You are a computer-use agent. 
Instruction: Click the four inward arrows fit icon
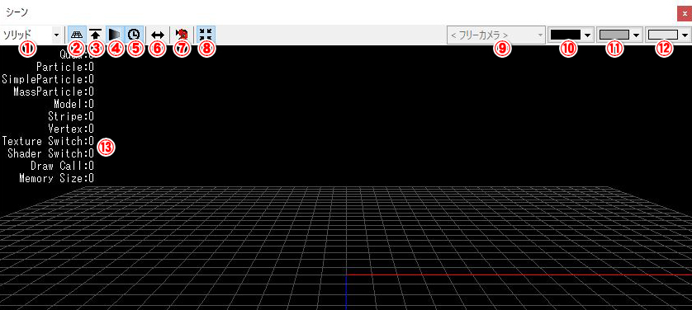205,35
